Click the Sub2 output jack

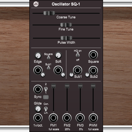(x=93, y=70)
